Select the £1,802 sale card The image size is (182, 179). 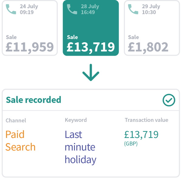(x=151, y=28)
